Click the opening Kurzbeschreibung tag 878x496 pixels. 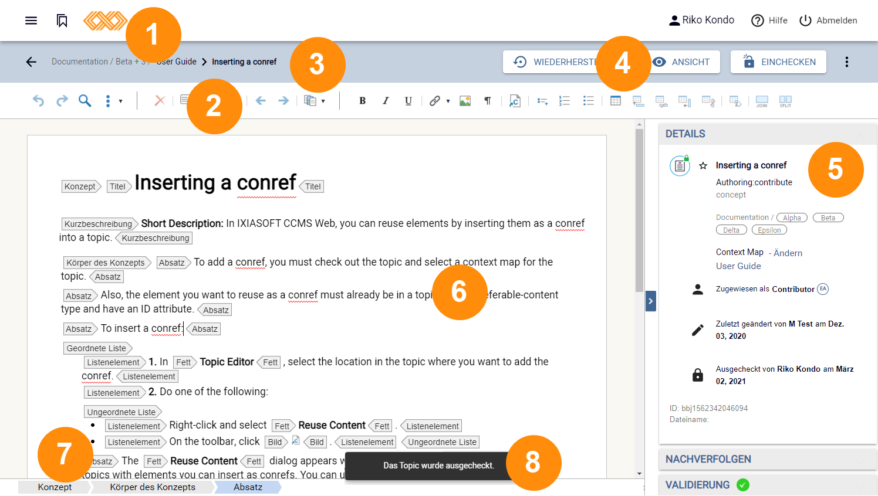pyautogui.click(x=99, y=224)
